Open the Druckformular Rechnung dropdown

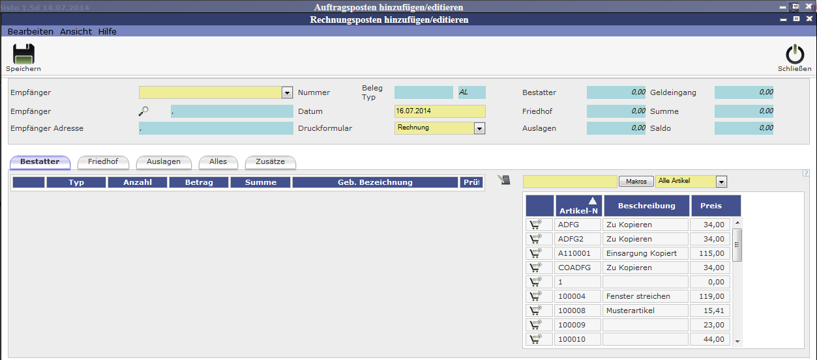479,128
